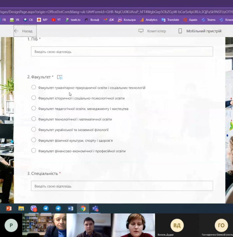This screenshot has width=233, height=237.
Task: Switch to Мобільний пристрій preview tab
Action: coord(200,31)
